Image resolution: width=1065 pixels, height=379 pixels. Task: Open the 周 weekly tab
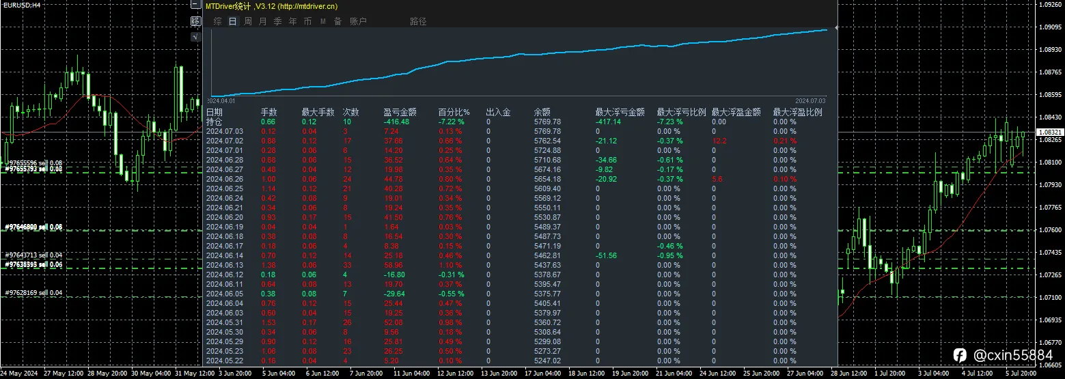[x=247, y=21]
